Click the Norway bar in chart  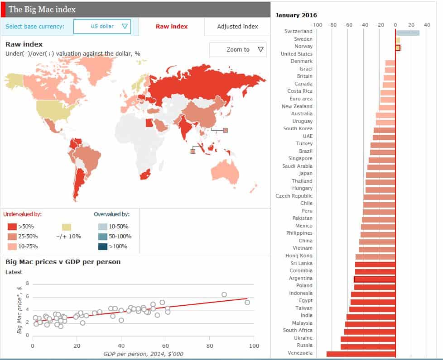(398, 47)
